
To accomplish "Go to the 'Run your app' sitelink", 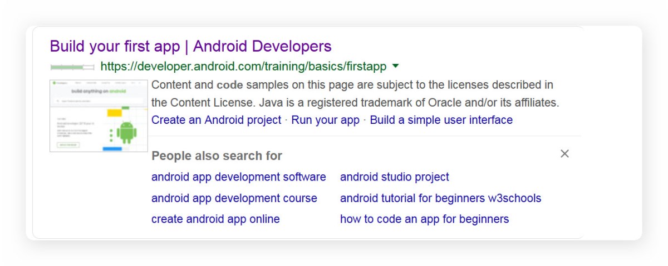I will (325, 120).
